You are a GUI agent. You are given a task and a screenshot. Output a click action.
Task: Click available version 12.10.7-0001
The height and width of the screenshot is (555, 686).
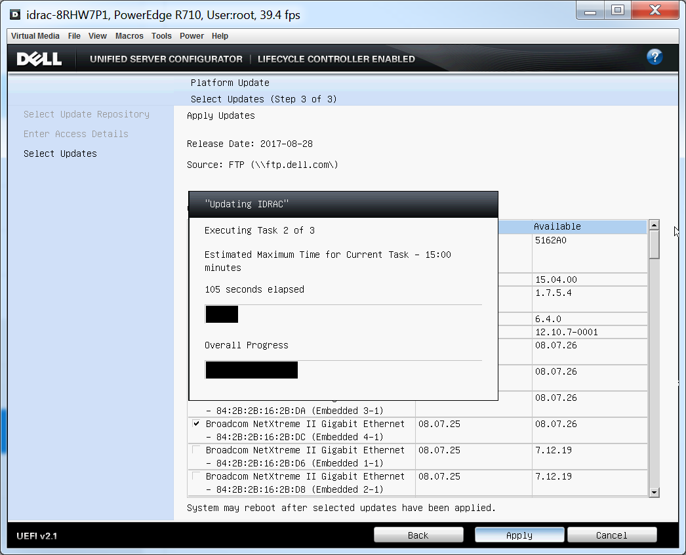pos(567,332)
